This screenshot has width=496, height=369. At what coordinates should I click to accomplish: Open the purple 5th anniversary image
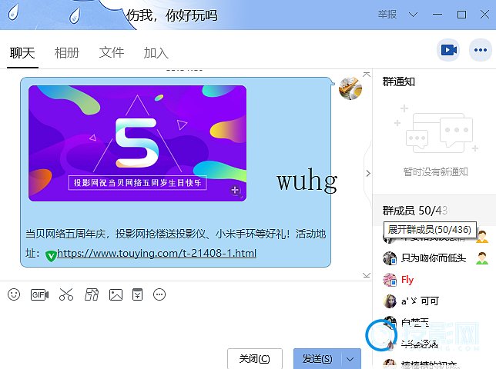tap(137, 143)
